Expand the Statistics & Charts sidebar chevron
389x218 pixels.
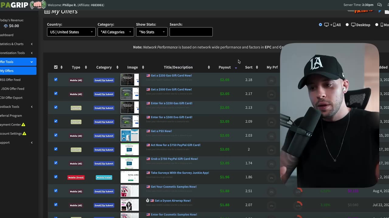tap(32, 44)
